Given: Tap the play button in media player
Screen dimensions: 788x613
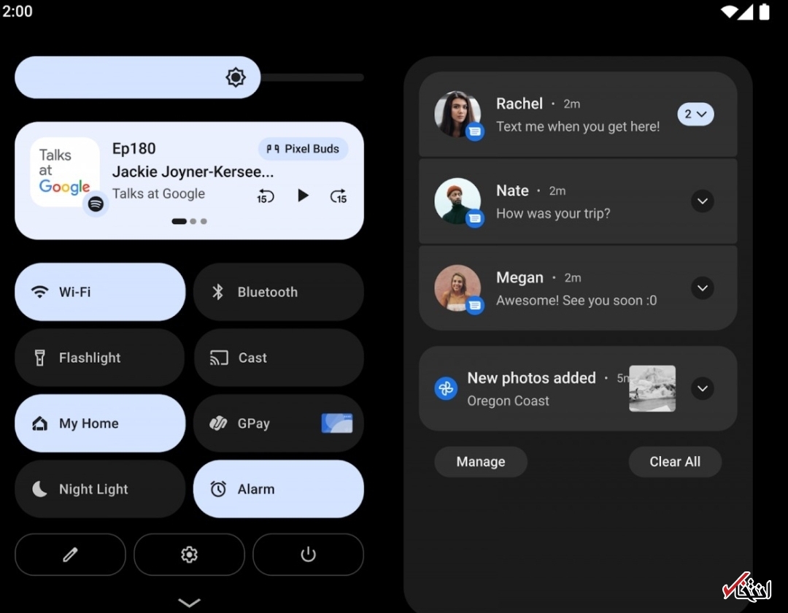Looking at the screenshot, I should (x=303, y=196).
